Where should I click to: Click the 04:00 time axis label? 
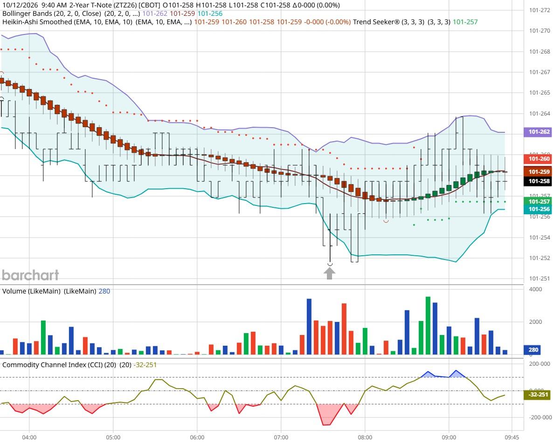point(29,437)
